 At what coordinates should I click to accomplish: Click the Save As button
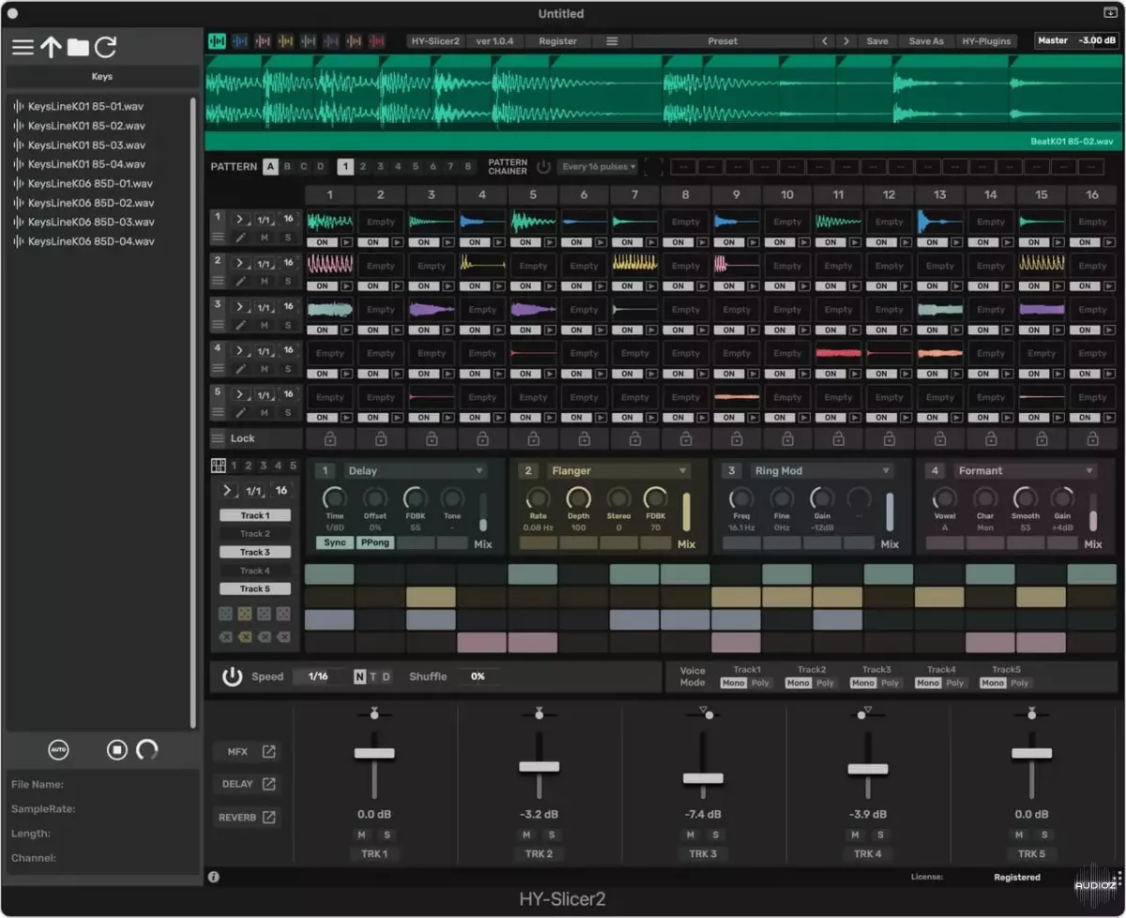click(926, 41)
